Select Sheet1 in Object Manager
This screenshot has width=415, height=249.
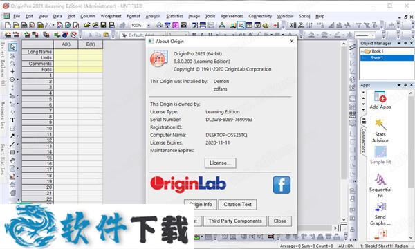[377, 58]
